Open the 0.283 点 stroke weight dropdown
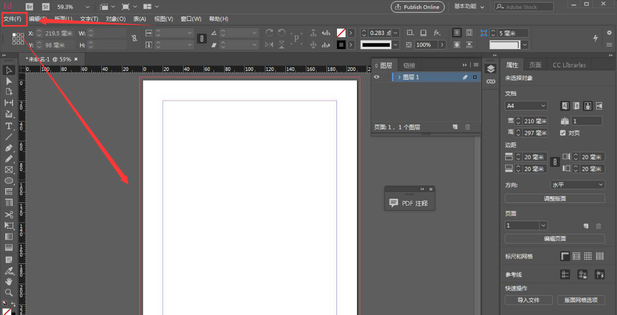Image resolution: width=617 pixels, height=315 pixels. click(x=396, y=33)
